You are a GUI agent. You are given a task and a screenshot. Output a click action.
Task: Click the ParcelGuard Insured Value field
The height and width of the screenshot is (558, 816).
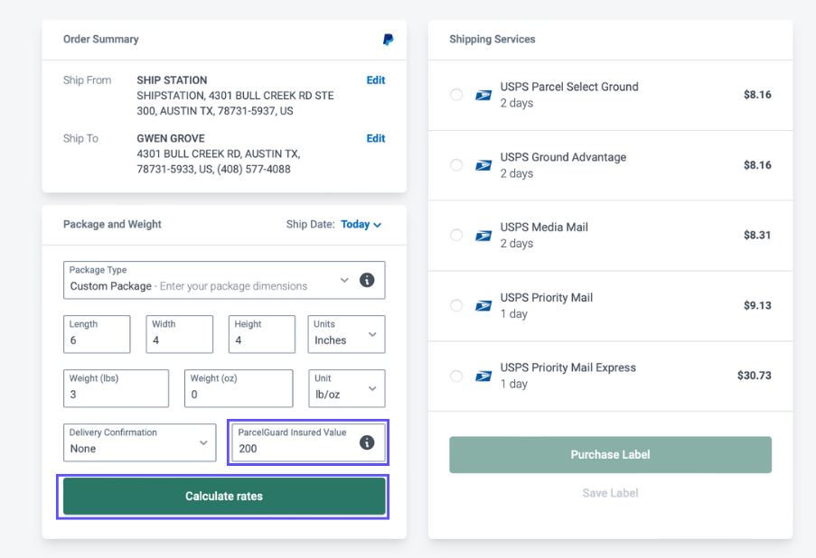[x=309, y=442]
